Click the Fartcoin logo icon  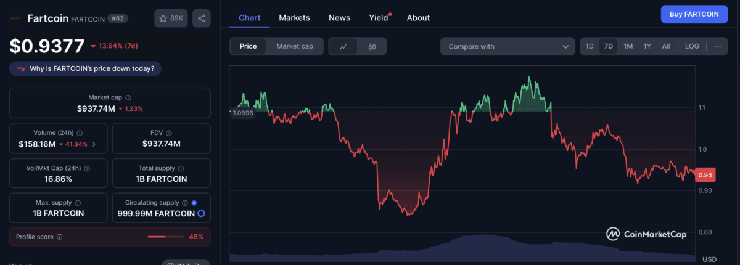coord(16,18)
